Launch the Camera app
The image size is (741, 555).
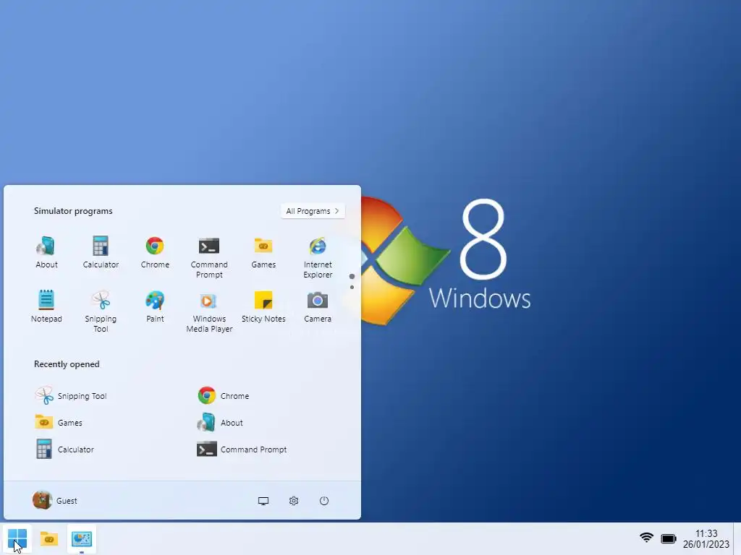point(318,306)
